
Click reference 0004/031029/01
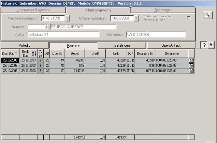click(x=172, y=71)
